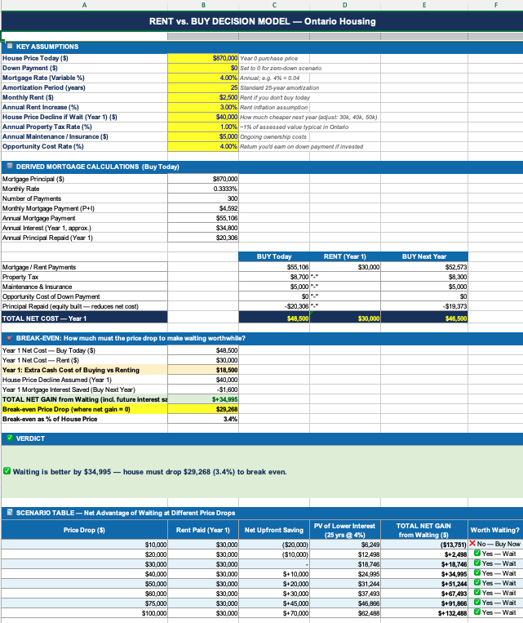Viewport: 523px width, 623px height.
Task: Select column D header
Action: tap(344, 5)
